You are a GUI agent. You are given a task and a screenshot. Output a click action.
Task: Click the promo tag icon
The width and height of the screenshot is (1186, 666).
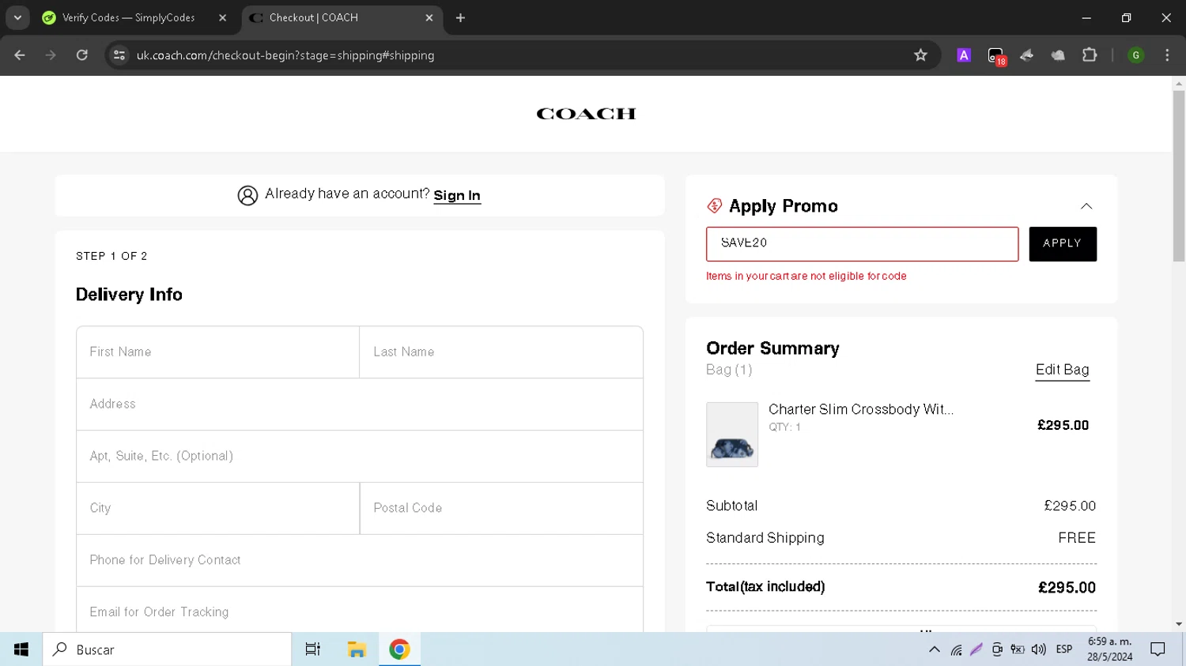(715, 206)
